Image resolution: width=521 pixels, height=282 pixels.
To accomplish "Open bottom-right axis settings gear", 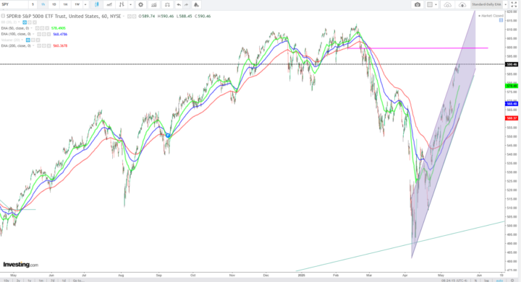I will (512, 281).
